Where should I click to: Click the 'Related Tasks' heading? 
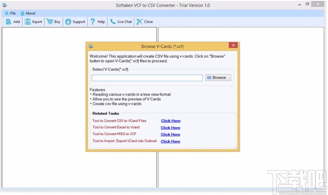pyautogui.click(x=106, y=114)
